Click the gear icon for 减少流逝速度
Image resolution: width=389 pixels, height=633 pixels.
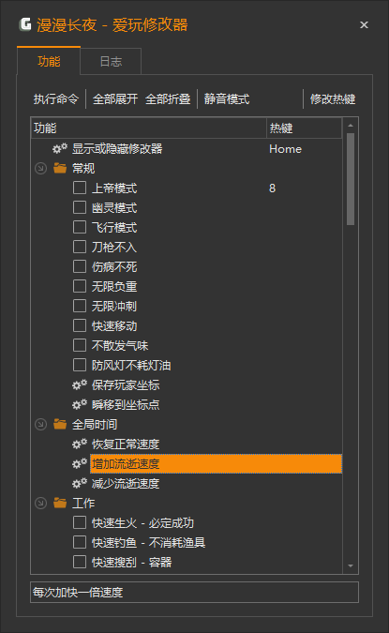80,483
